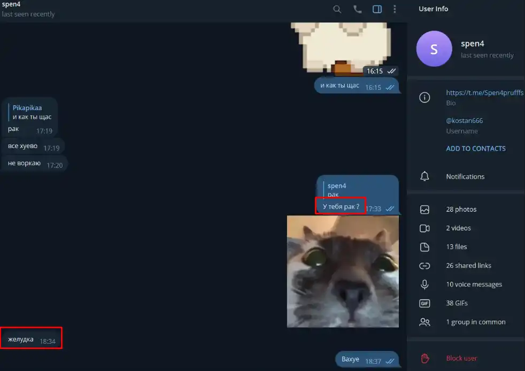Screen dimensions: 525x371
Task: Open the three-dot chat options menu
Action: [x=395, y=9]
